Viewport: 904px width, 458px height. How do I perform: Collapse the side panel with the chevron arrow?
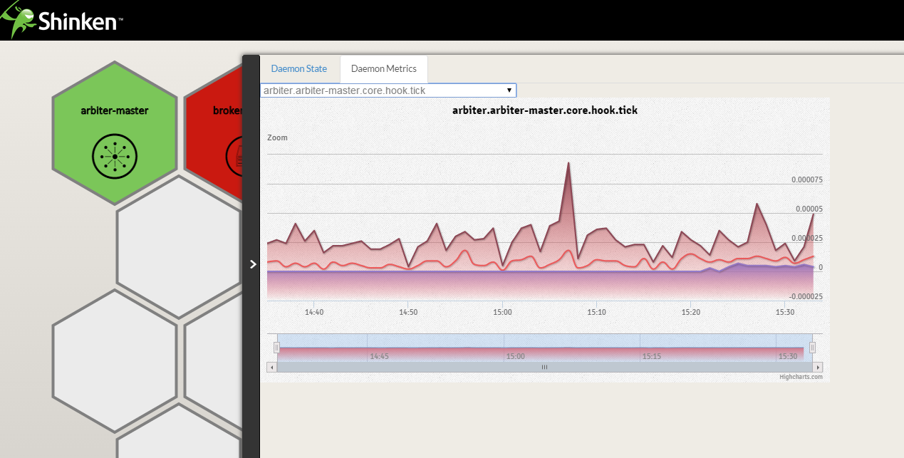tap(252, 264)
